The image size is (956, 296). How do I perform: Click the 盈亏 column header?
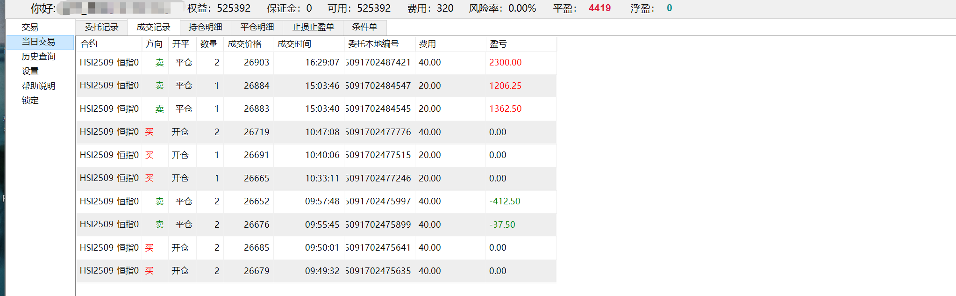(498, 44)
